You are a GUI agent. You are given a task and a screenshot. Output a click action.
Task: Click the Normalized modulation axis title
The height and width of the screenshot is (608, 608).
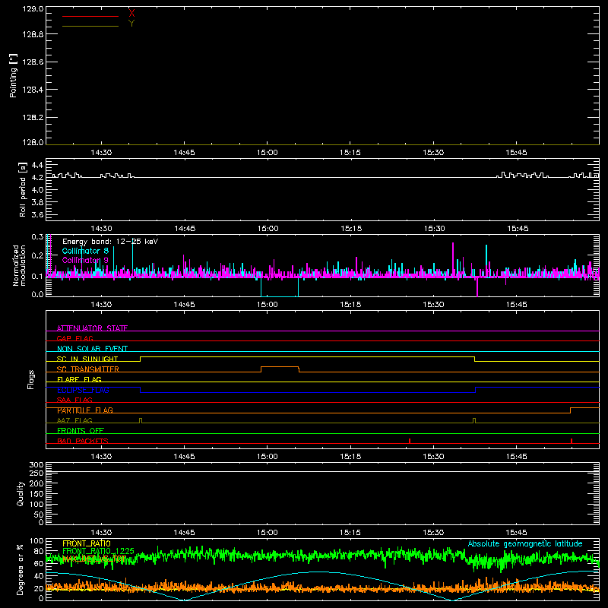[x=18, y=265]
